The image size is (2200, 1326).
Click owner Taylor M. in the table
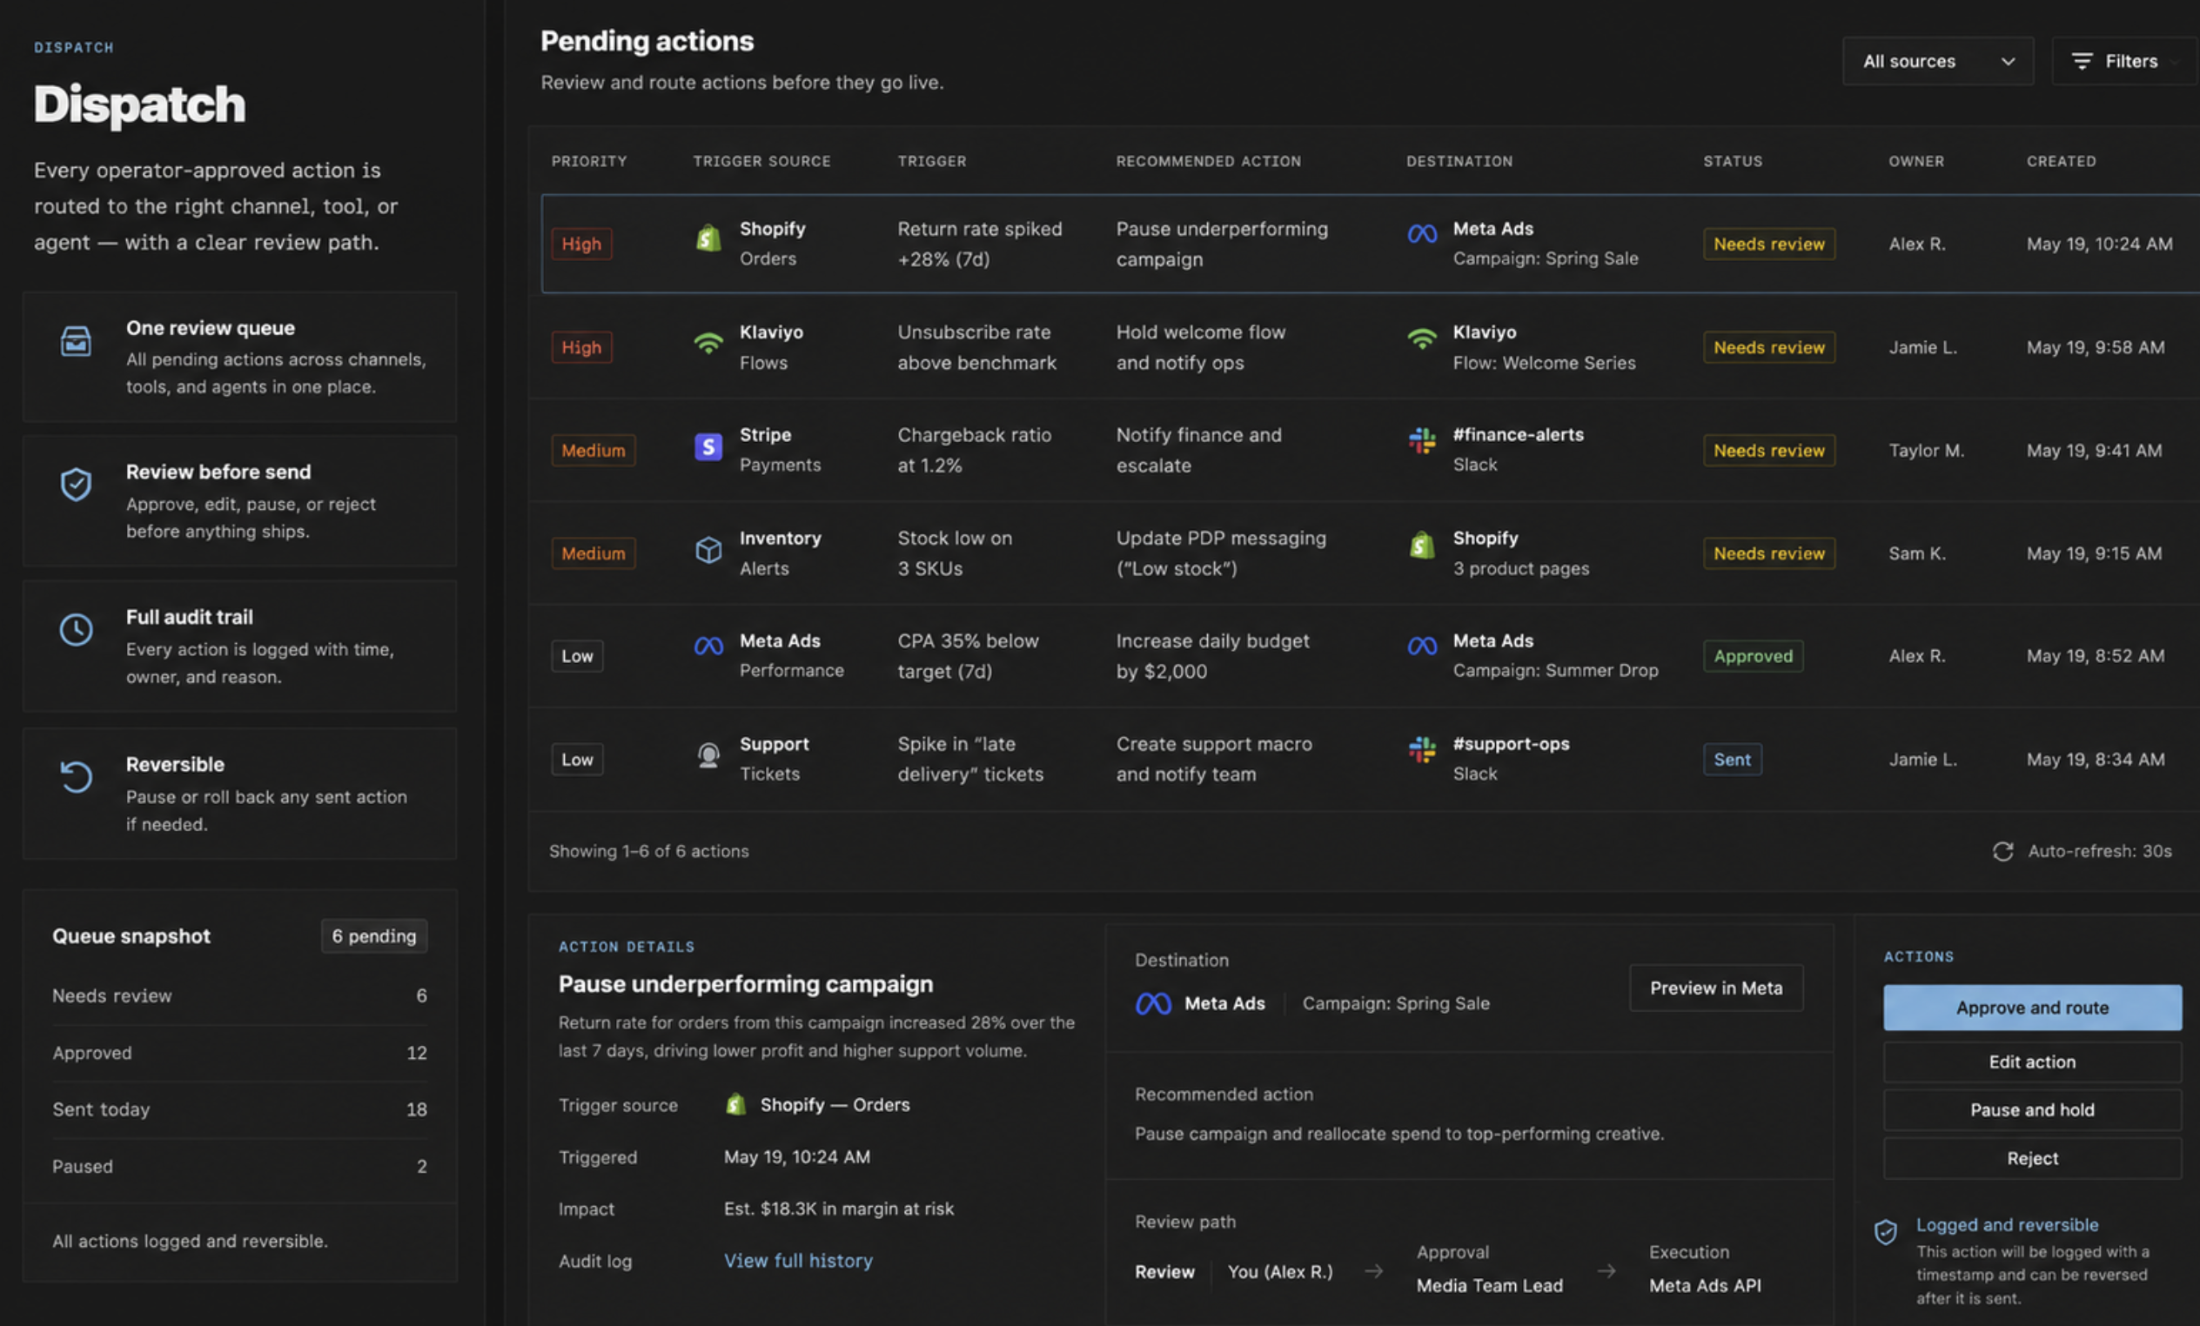(1926, 450)
